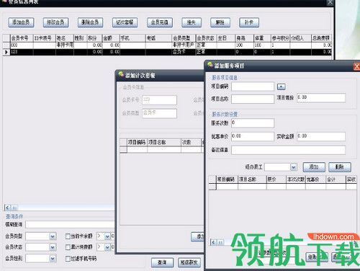This screenshot has width=360, height=271.
Task: Enable the 当前卡余额 filter checkbox
Action: 68,236
